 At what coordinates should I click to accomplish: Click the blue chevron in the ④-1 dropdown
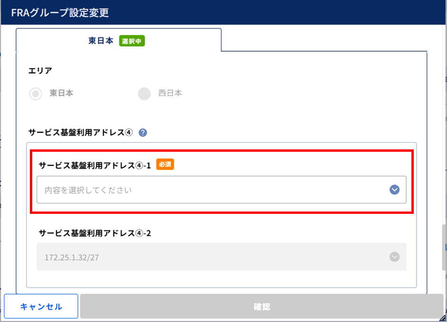coord(394,190)
